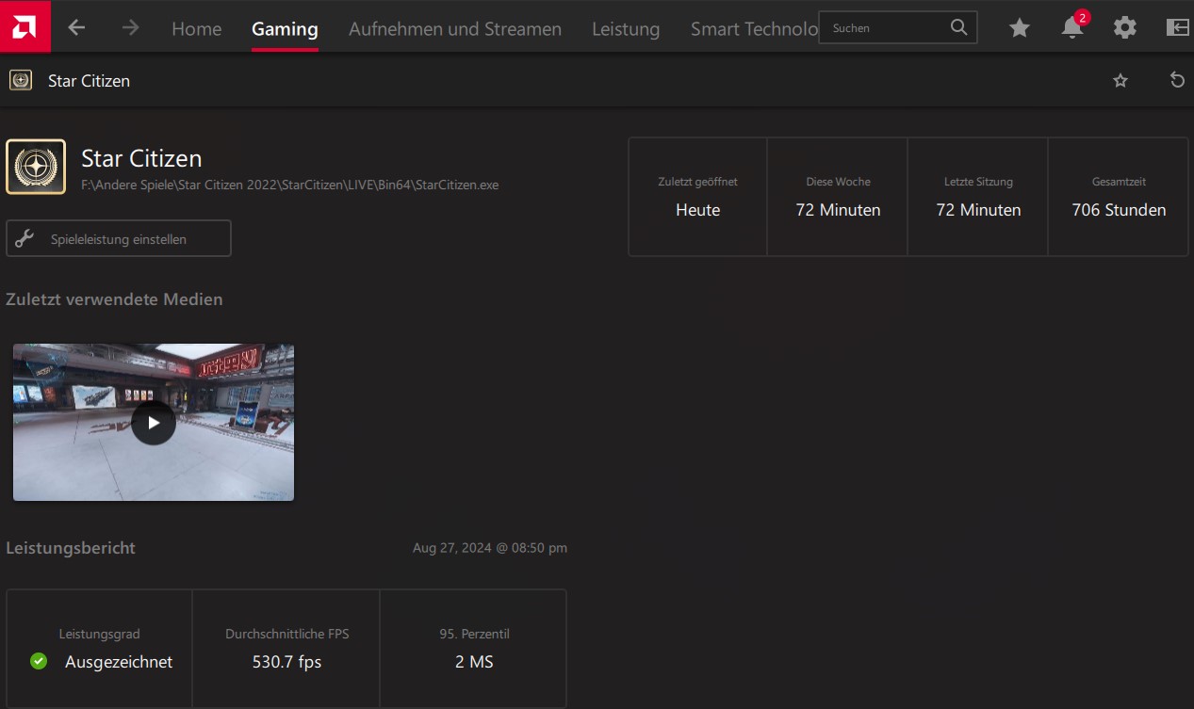Click the AMD logo icon
1194x709 pixels.
25,26
